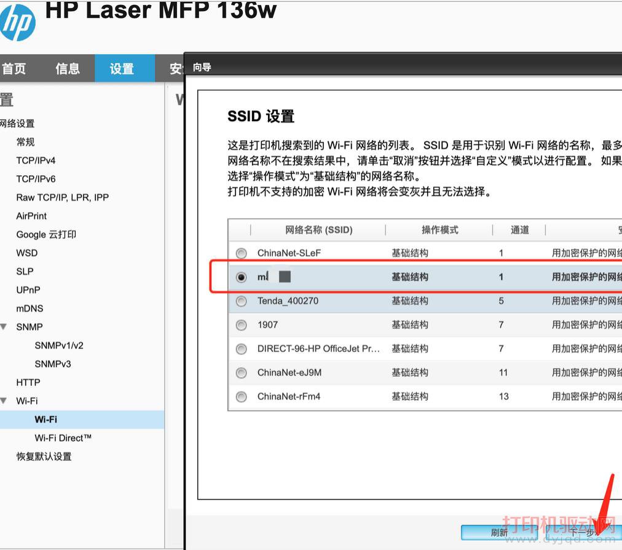This screenshot has width=622, height=550.
Task: Open SLP settings
Action: point(25,272)
